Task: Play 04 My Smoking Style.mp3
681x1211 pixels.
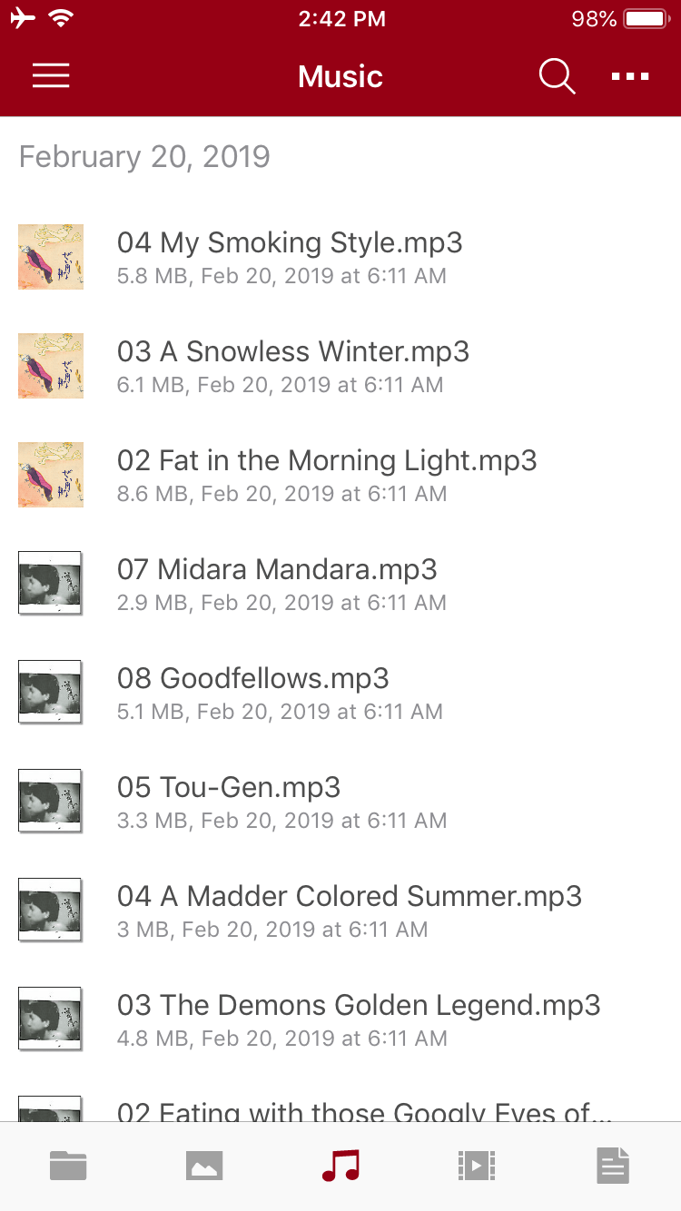Action: (340, 257)
